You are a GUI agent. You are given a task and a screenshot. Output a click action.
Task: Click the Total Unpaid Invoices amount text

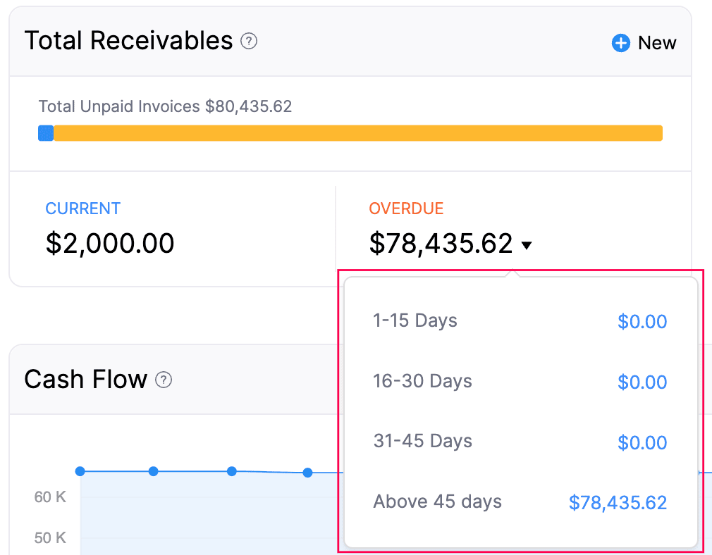pyautogui.click(x=166, y=106)
